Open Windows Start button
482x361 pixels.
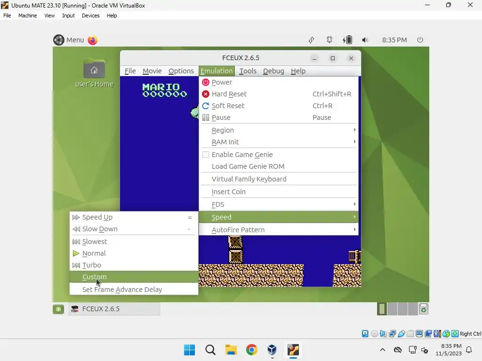[189, 350]
